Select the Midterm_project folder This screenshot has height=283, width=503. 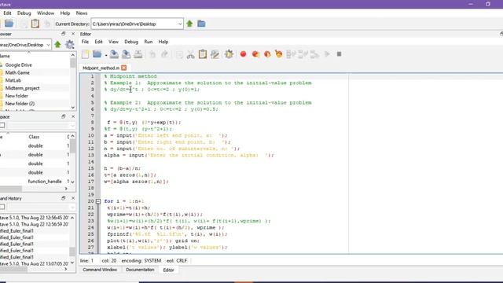pyautogui.click(x=22, y=88)
